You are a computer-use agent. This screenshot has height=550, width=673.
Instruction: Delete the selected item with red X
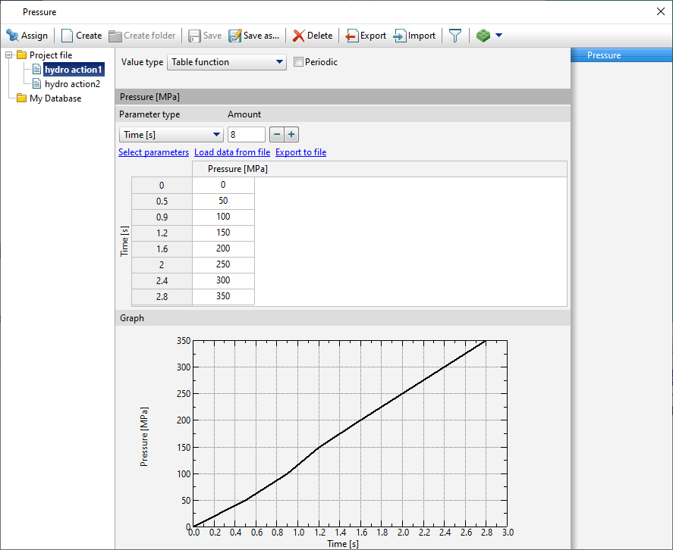(299, 36)
